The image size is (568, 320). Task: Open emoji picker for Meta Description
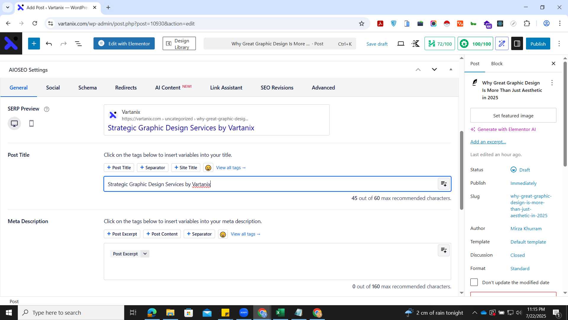223,234
